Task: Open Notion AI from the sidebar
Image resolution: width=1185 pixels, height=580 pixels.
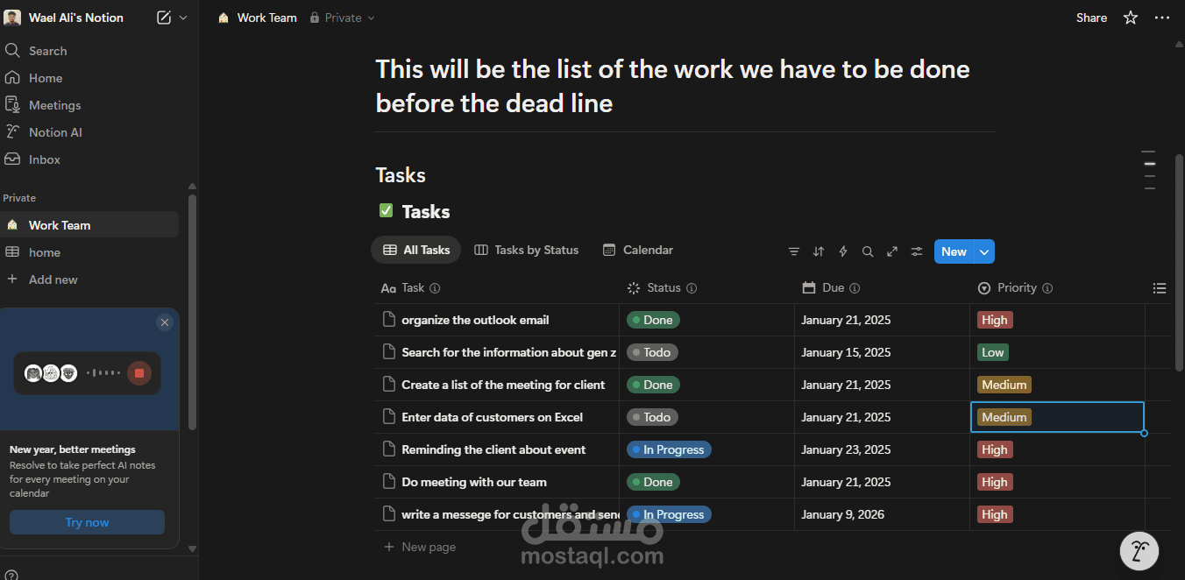Action: 89,132
